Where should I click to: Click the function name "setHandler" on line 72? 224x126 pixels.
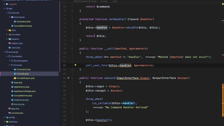117,19
